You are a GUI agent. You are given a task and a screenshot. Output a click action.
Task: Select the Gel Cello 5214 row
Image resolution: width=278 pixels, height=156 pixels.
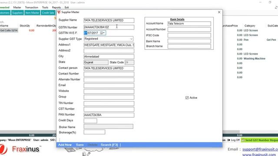(x=9, y=30)
